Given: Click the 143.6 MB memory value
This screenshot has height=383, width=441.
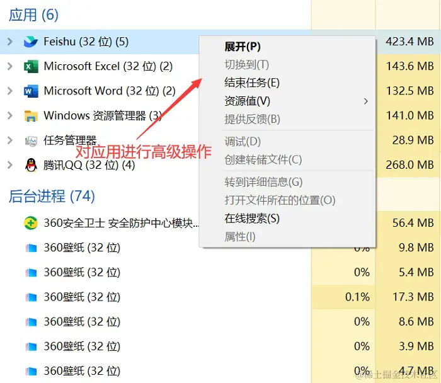Looking at the screenshot, I should tap(409, 66).
